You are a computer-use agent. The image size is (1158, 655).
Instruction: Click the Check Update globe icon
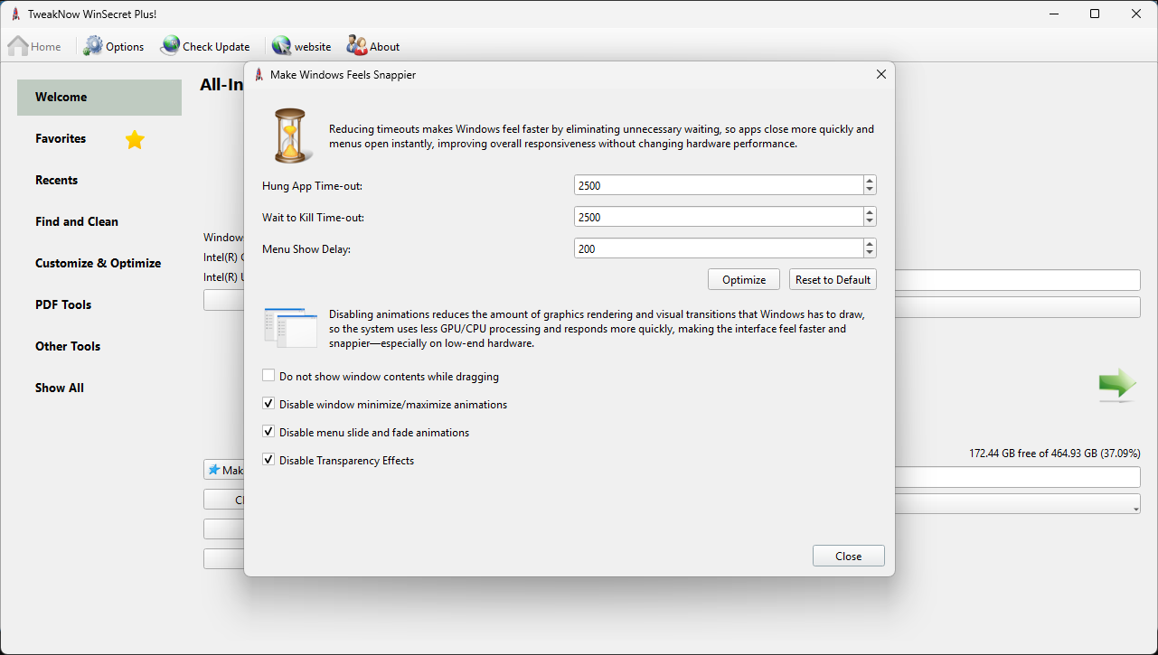pos(170,46)
